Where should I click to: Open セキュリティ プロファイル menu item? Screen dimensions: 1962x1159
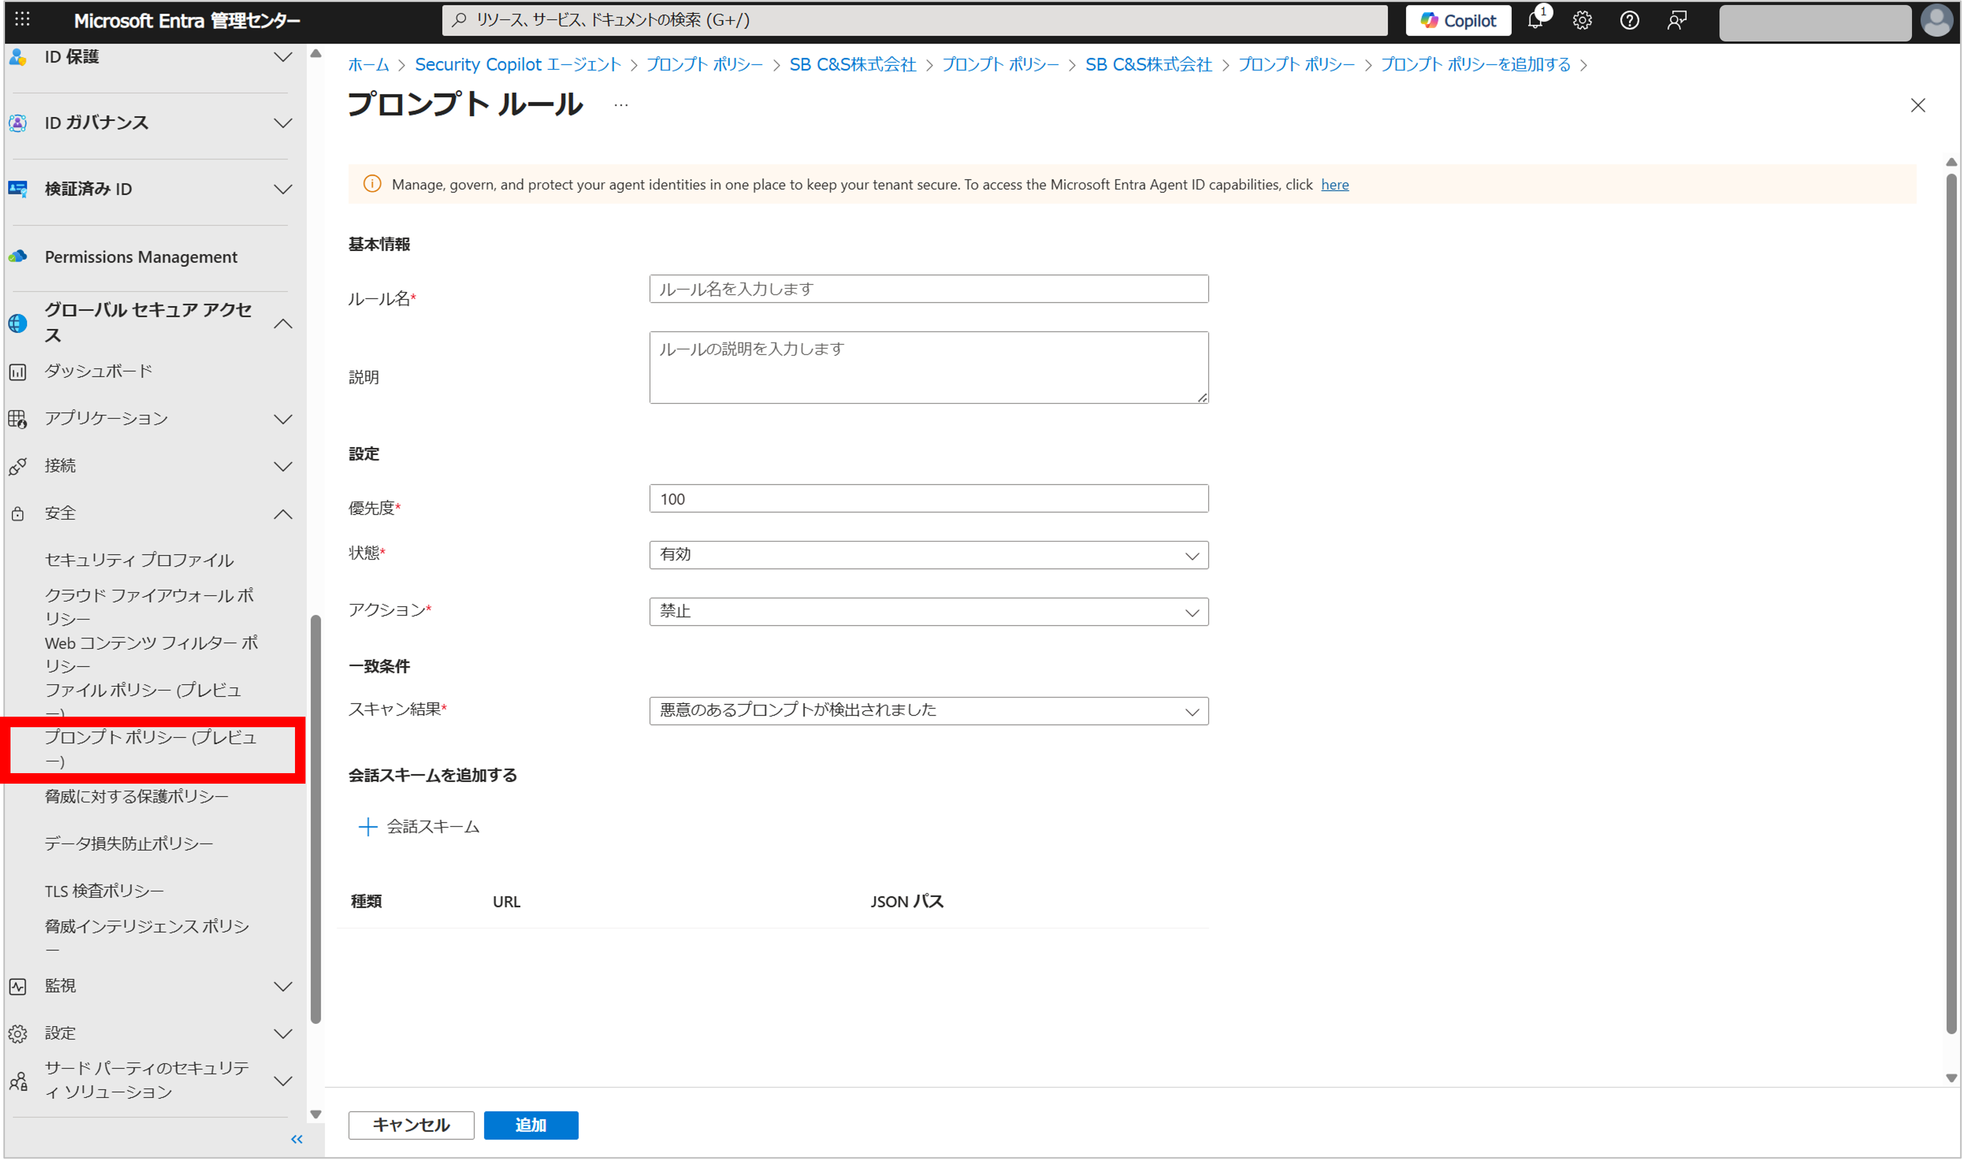[x=139, y=560]
